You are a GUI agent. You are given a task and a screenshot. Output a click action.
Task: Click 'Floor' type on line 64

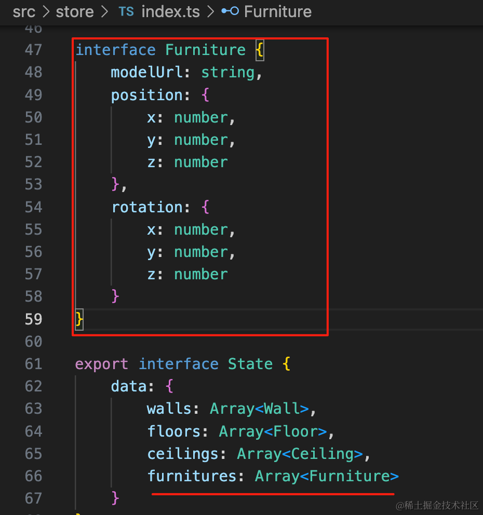coord(295,431)
